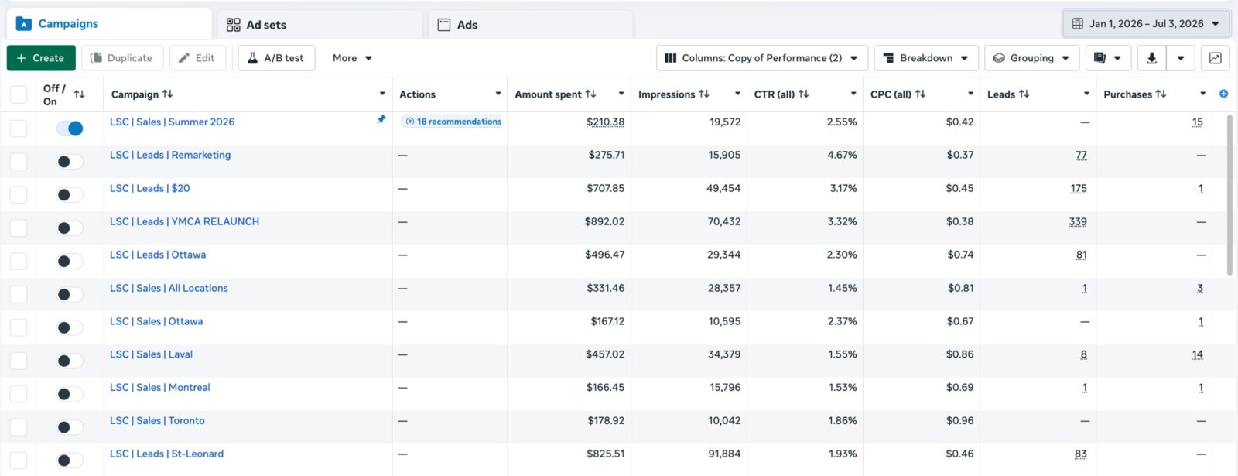Sort by Purchases arrows
The image size is (1238, 476).
[1161, 94]
